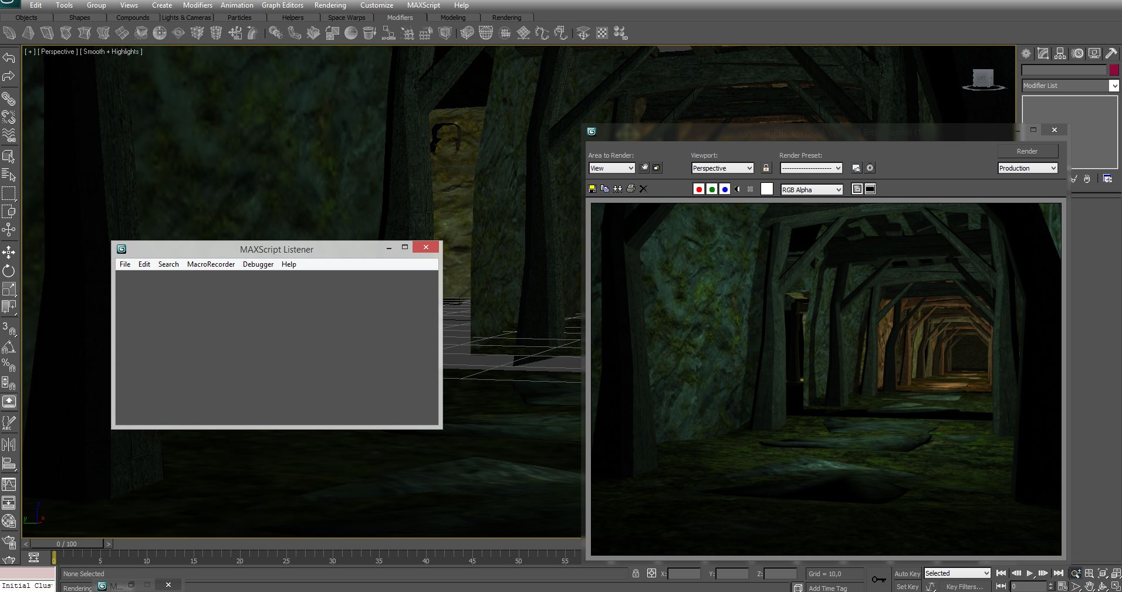Open the MacroRecorder menu in Listener
Image resolution: width=1122 pixels, height=592 pixels.
coord(211,264)
